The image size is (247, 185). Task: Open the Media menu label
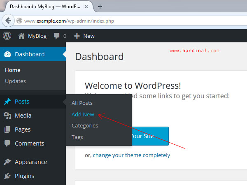tap(23, 116)
